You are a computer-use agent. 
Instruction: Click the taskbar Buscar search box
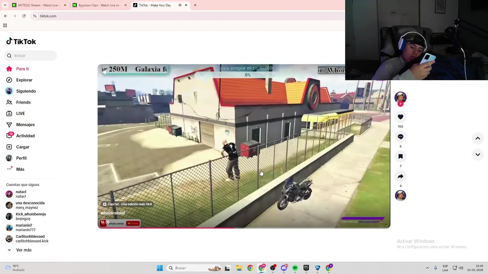(x=194, y=268)
